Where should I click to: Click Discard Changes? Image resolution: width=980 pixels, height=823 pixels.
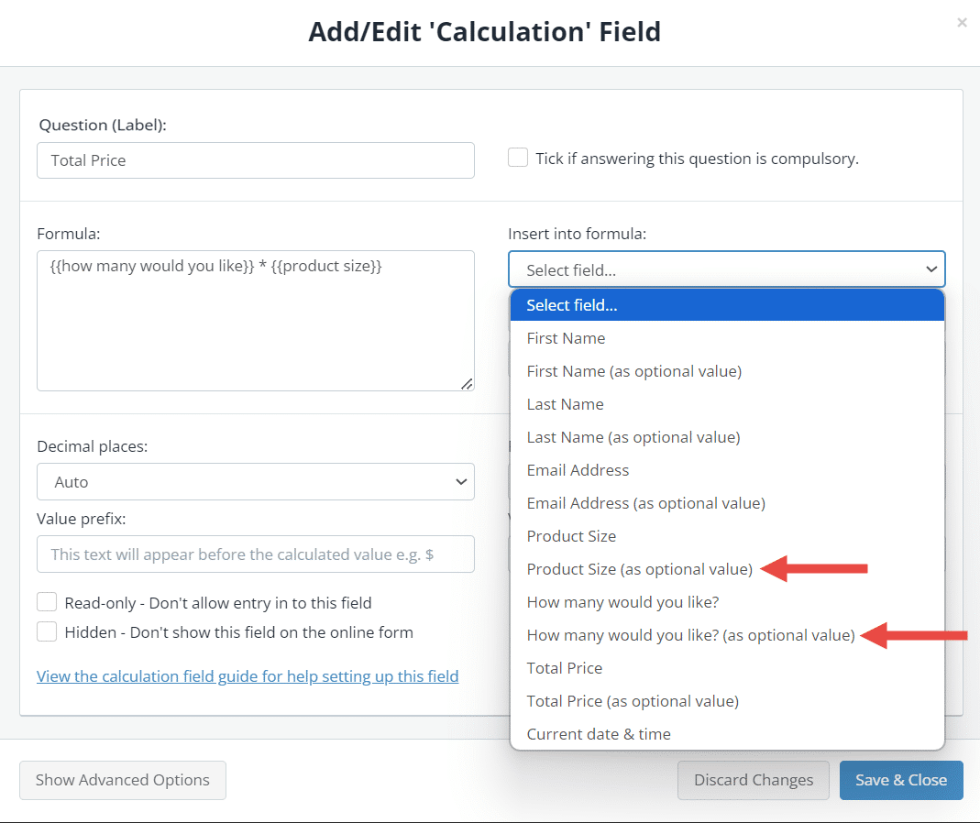754,780
